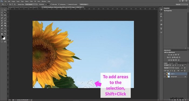Open the Layers panel flyout menu
Viewport: 189px width, 101px height.
point(188,63)
